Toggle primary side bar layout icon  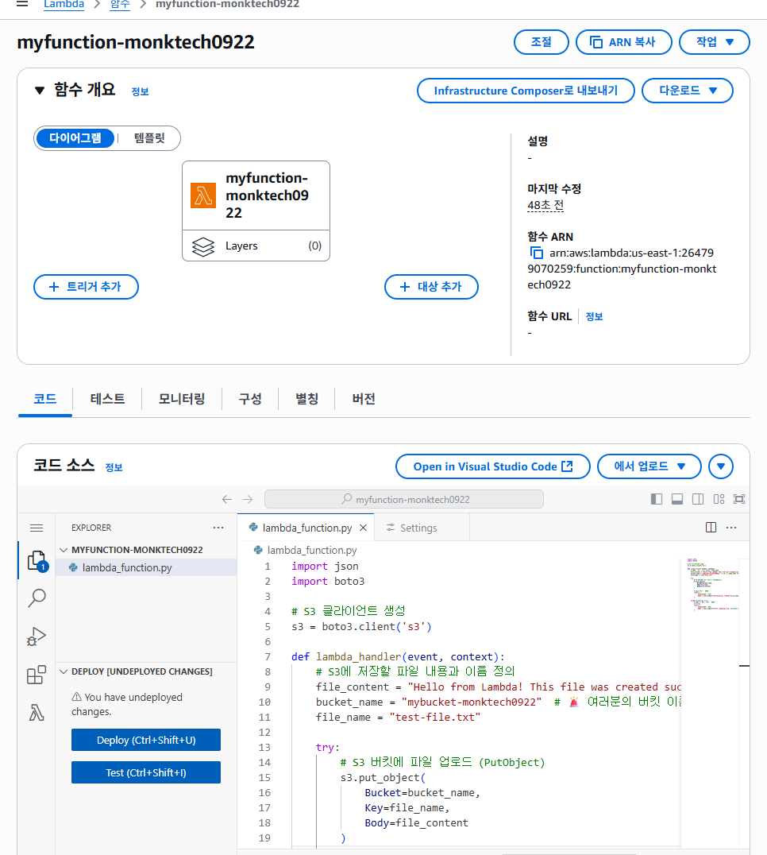(x=657, y=499)
